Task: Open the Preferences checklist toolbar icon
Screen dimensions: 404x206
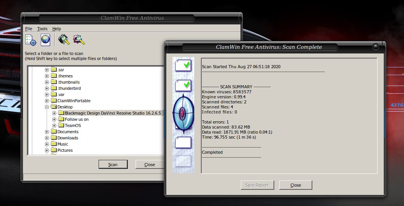Action: coord(31,40)
